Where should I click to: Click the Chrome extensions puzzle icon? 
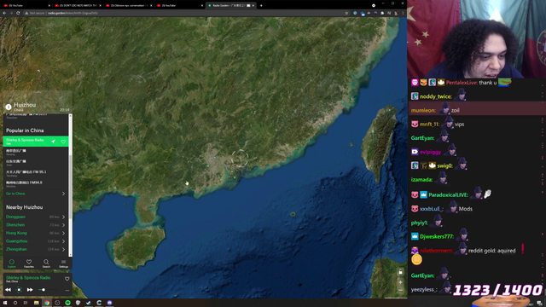pos(382,13)
